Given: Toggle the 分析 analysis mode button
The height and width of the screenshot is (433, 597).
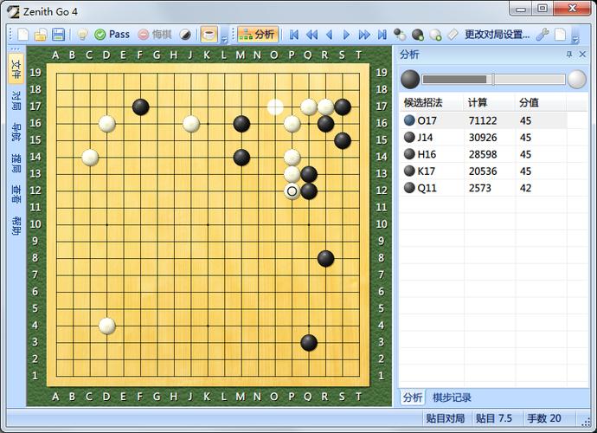Looking at the screenshot, I should pyautogui.click(x=258, y=35).
